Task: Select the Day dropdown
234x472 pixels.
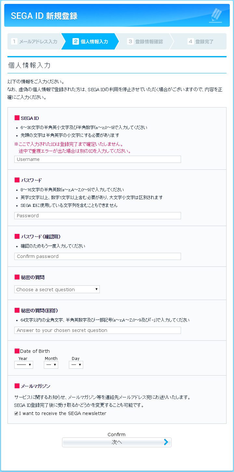Action: pos(76,365)
